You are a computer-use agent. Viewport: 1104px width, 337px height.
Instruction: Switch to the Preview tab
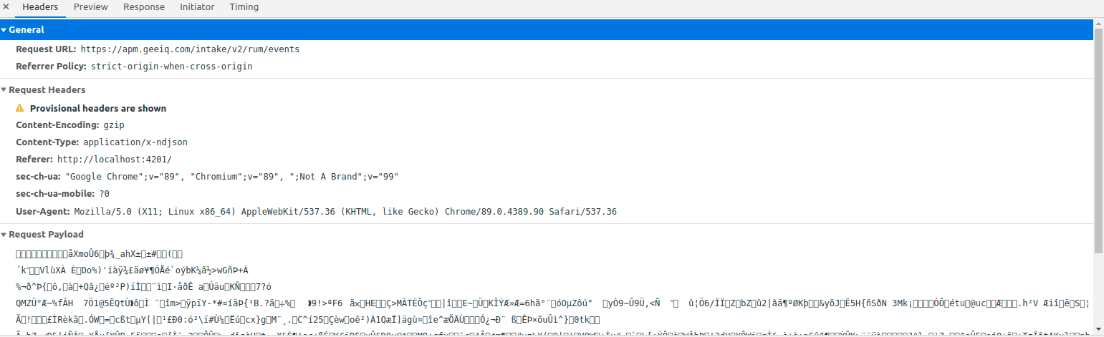pos(90,7)
